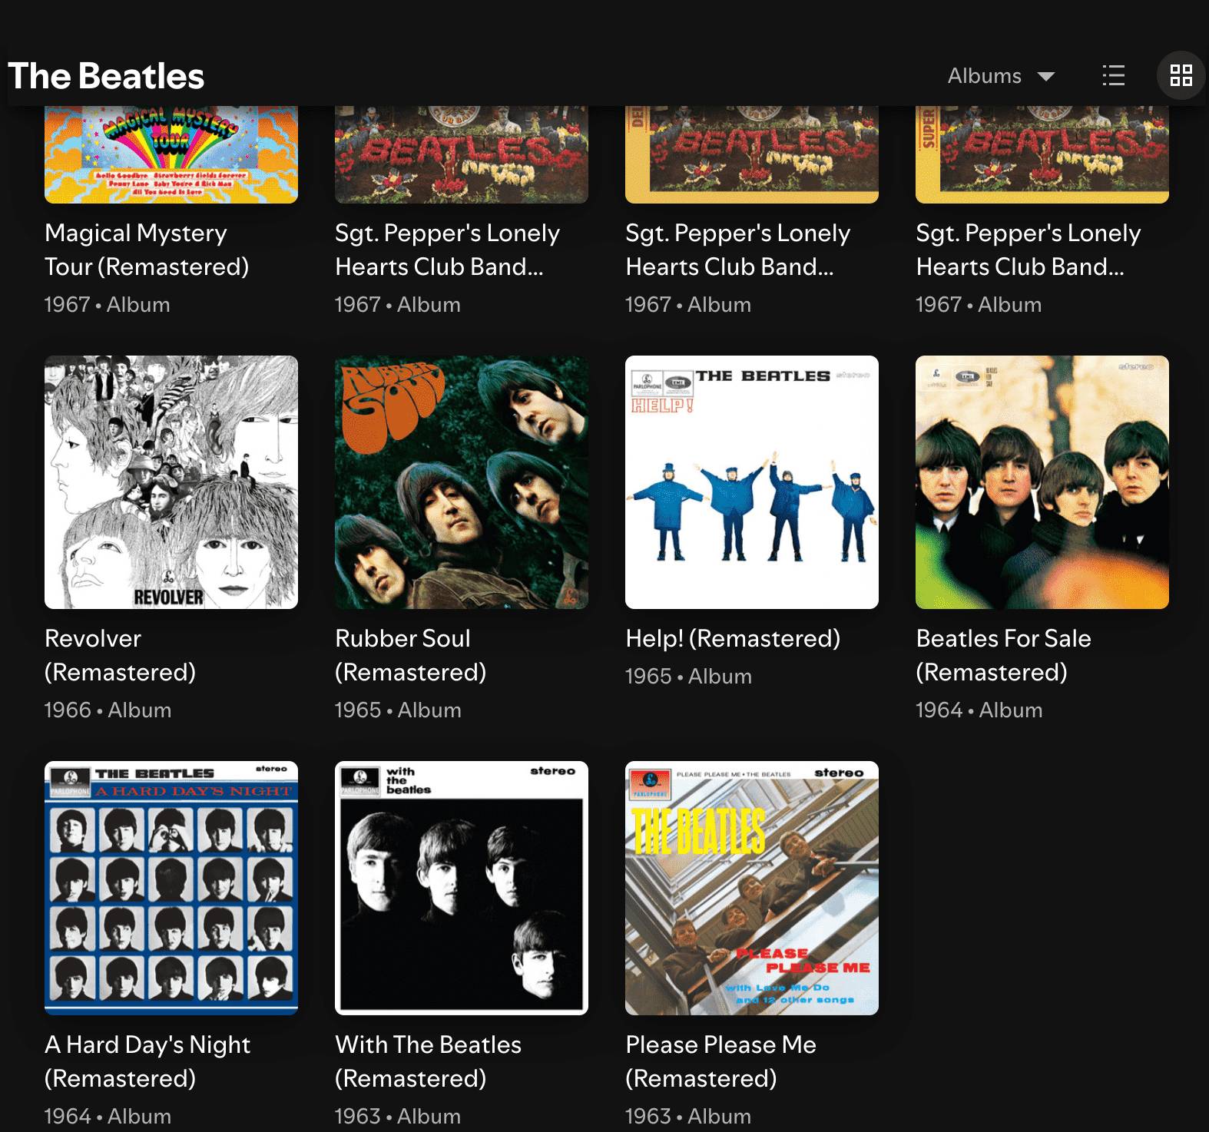This screenshot has height=1132, width=1209.
Task: Click The Beatles artist heading
Action: coord(106,76)
